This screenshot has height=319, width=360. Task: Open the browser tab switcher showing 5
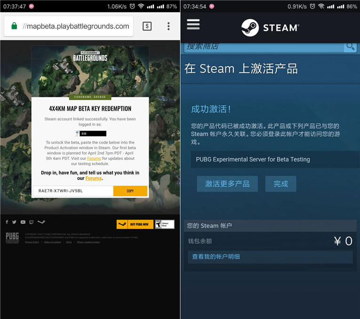point(147,26)
